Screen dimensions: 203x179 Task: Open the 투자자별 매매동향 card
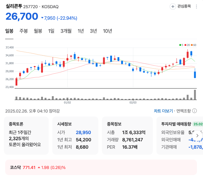[180, 136]
